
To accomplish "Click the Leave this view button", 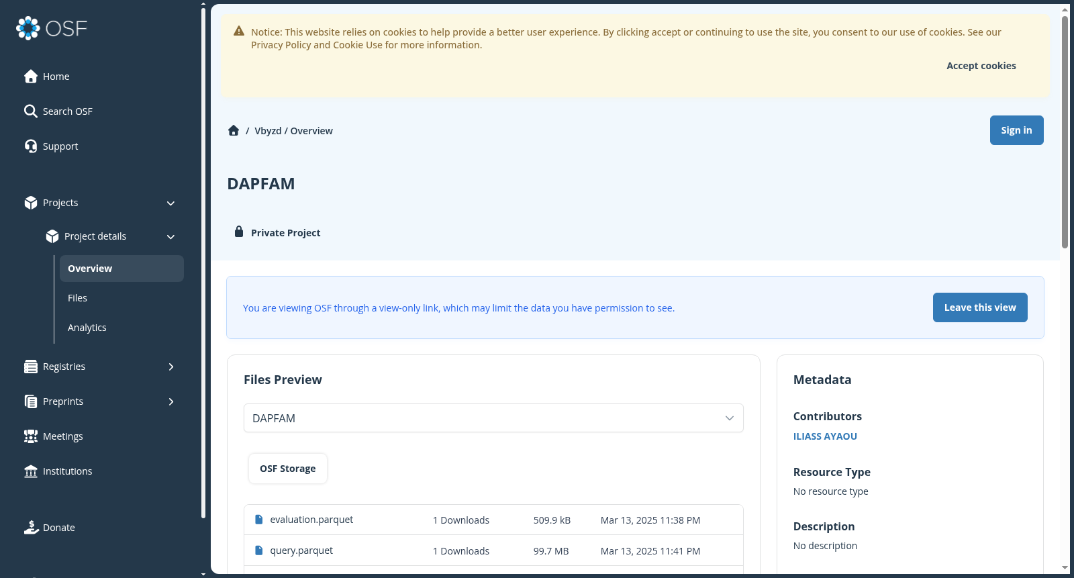I will pos(980,307).
